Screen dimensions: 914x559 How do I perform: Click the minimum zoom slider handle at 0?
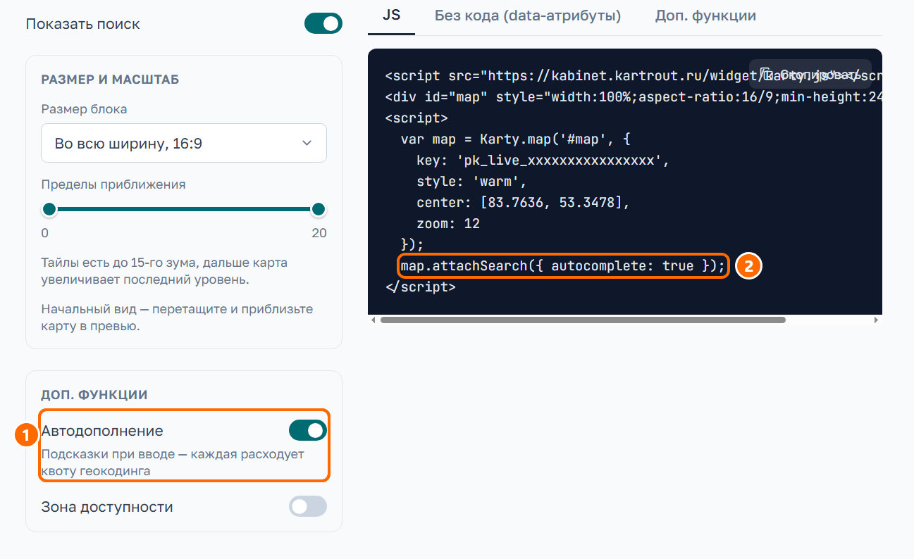(49, 209)
